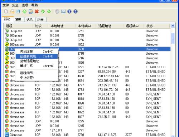Select Client.exe process name
This screenshot has width=179, height=137.
(16, 135)
